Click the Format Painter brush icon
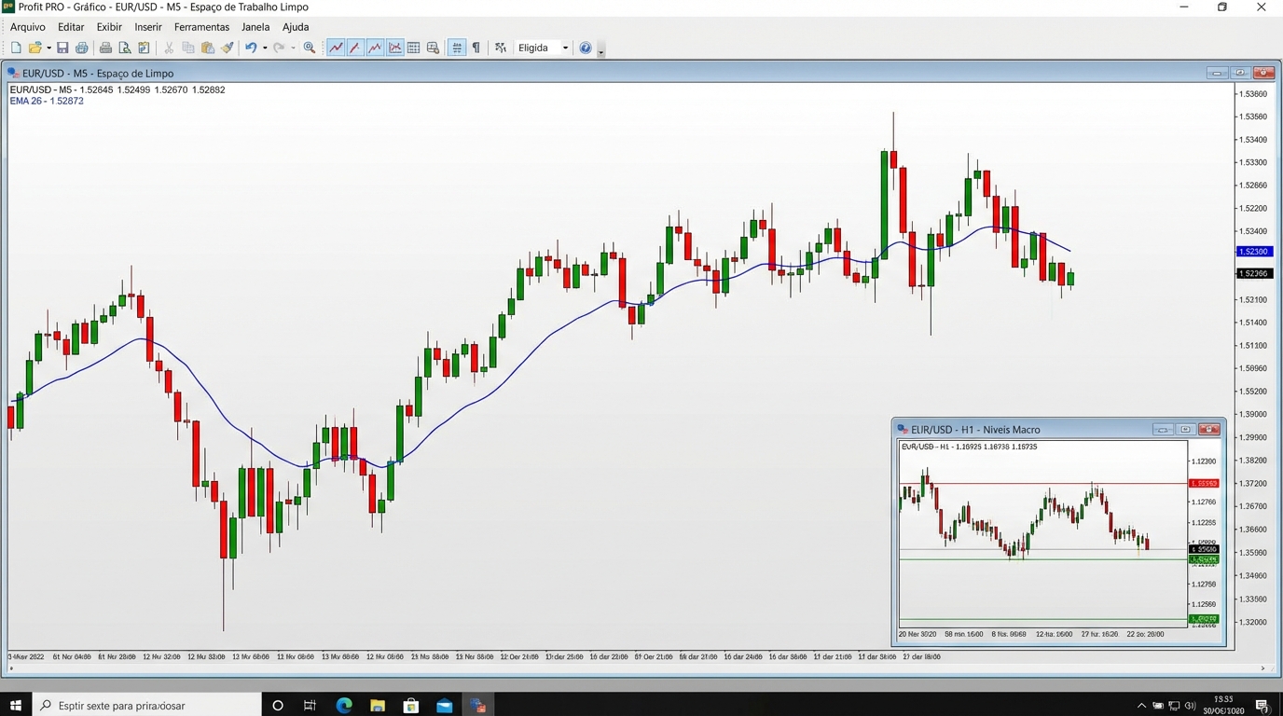Viewport: 1283px width, 716px height. tap(228, 48)
